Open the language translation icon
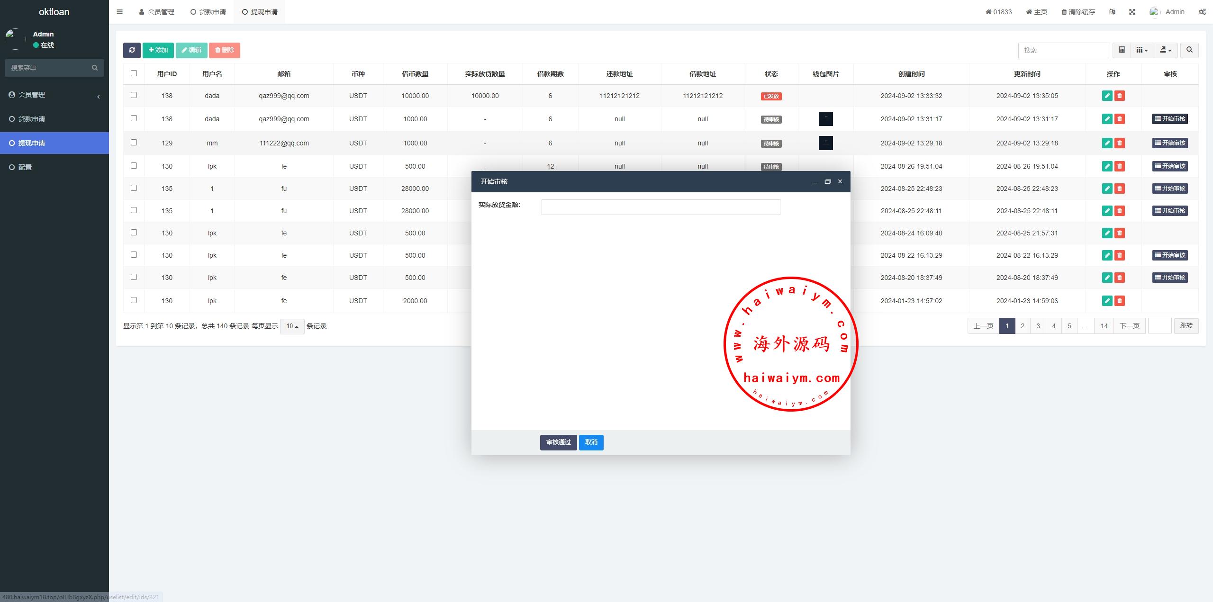This screenshot has width=1213, height=602. (1112, 12)
